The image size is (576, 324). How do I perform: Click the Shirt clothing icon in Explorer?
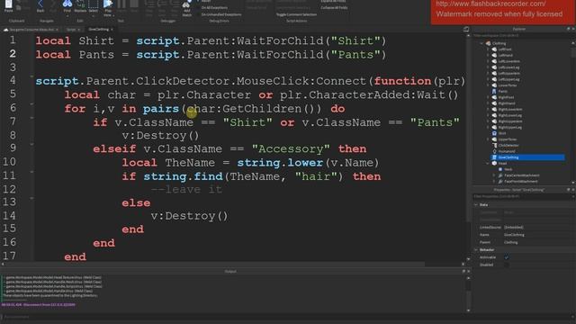click(x=494, y=133)
